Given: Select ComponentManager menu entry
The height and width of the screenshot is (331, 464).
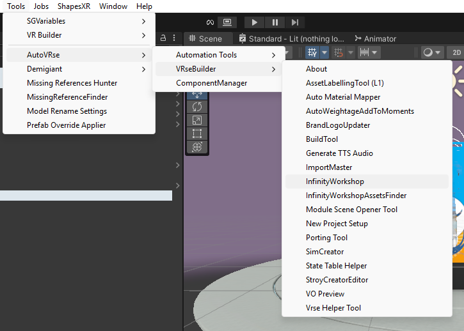Looking at the screenshot, I should point(218,83).
